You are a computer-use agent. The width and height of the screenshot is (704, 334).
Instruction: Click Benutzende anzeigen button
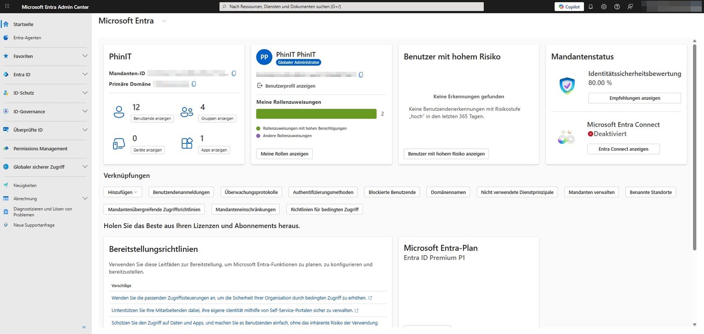click(152, 119)
